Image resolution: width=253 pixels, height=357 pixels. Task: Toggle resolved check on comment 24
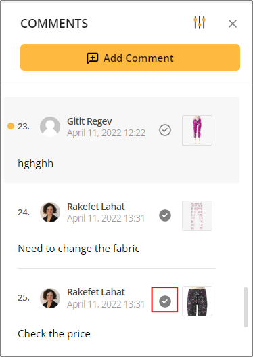165,215
